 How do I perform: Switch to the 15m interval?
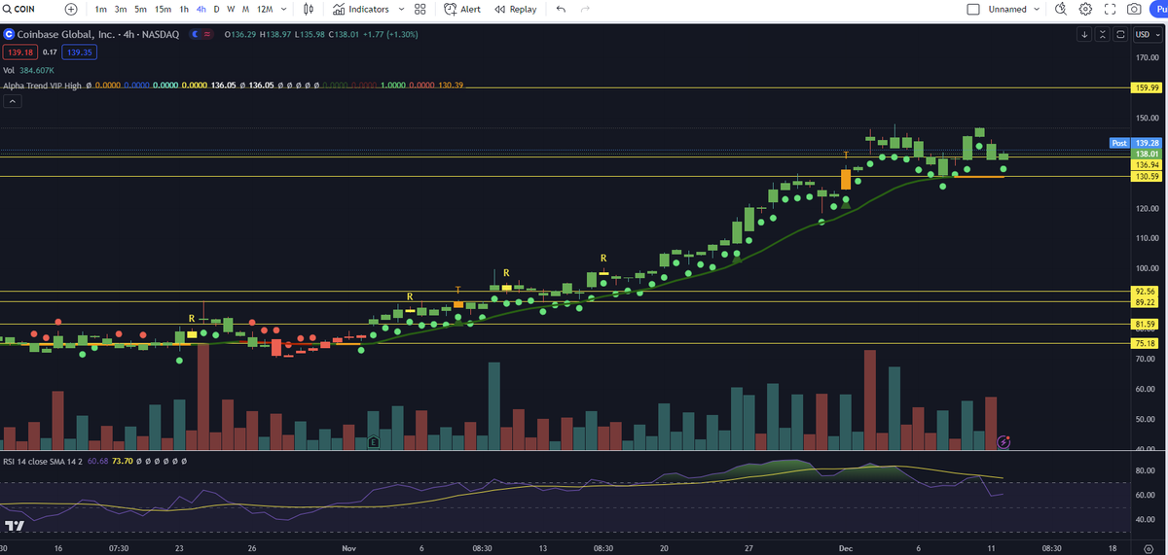[x=163, y=9]
